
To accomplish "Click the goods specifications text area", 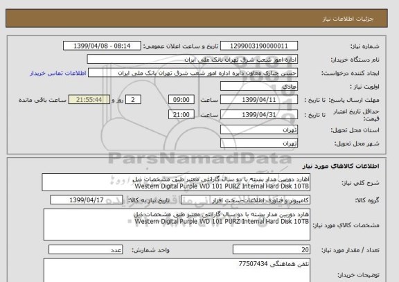I will (177, 224).
